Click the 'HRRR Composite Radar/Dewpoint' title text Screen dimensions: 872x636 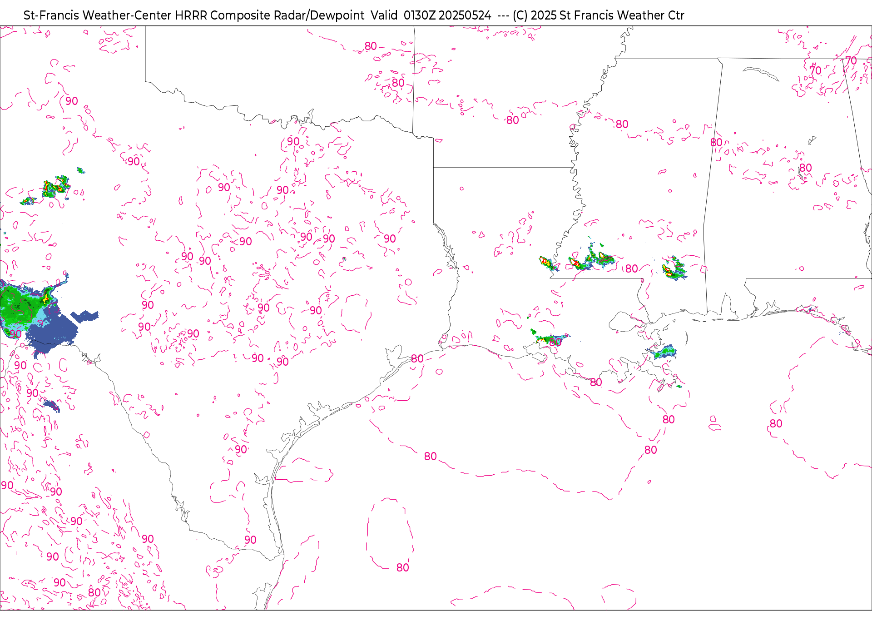pyautogui.click(x=269, y=15)
